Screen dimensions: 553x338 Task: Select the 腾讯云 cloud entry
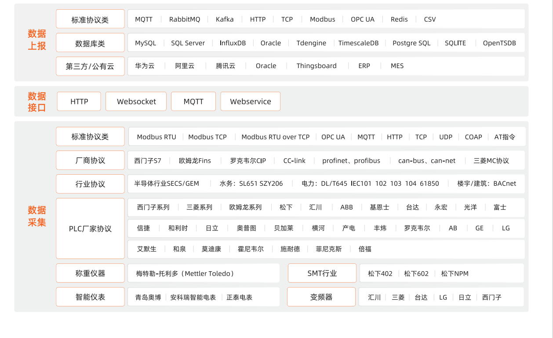point(226,66)
